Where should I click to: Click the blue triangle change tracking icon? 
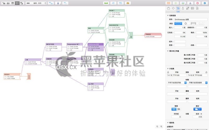[x=190, y=3]
